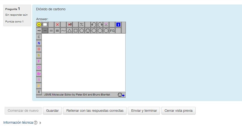
Task: Select the cyclopropane triangle ring tool
Action: 69,31
